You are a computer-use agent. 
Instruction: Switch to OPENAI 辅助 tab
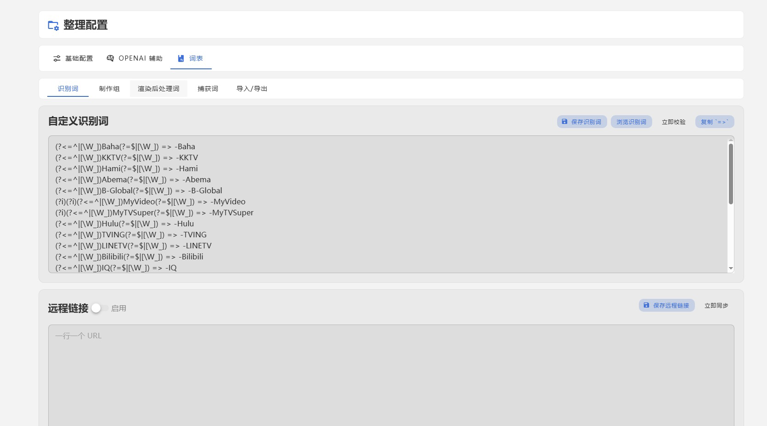tap(135, 58)
